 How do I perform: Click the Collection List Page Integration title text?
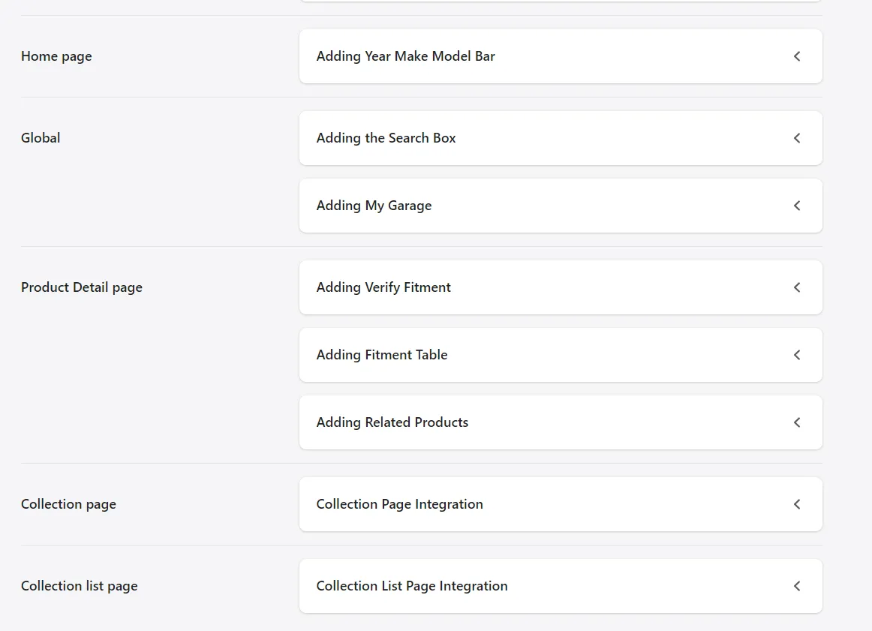coord(411,586)
